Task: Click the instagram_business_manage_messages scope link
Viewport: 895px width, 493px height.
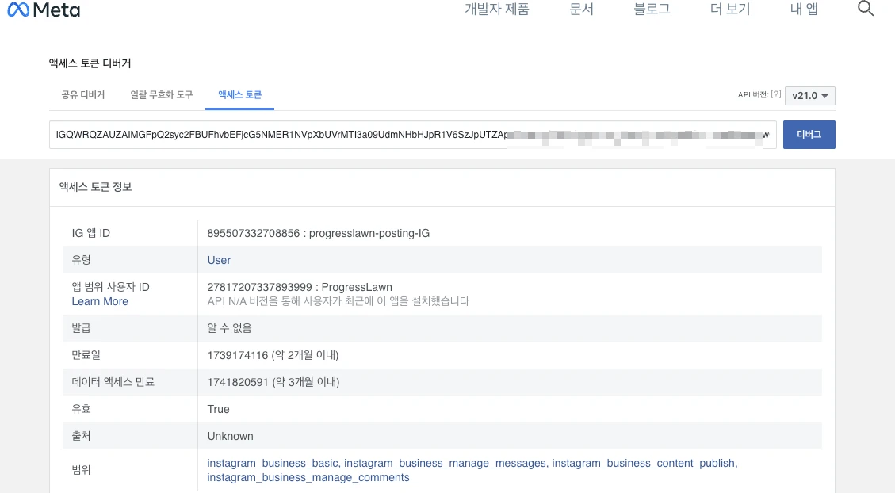Action: 446,464
